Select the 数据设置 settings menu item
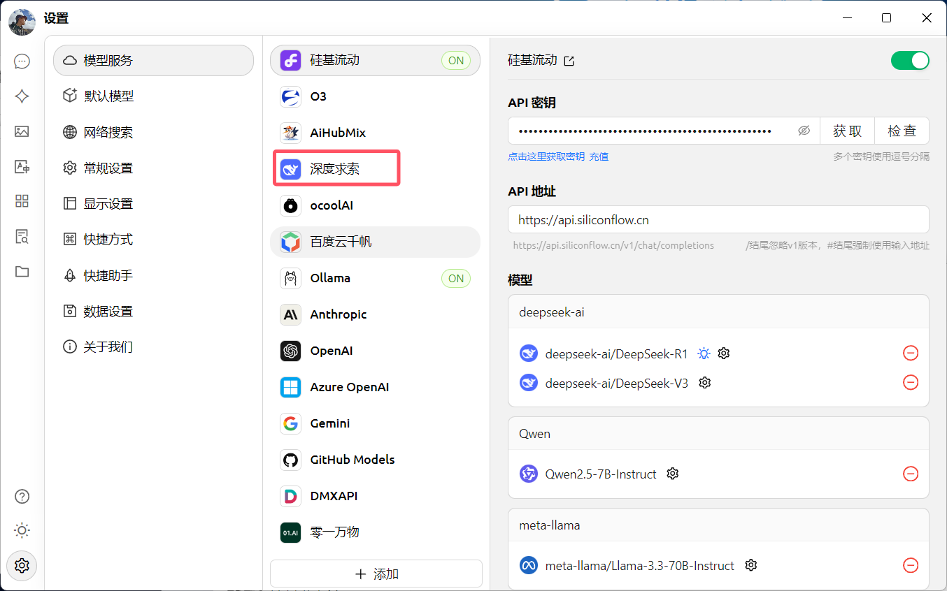 (153, 311)
